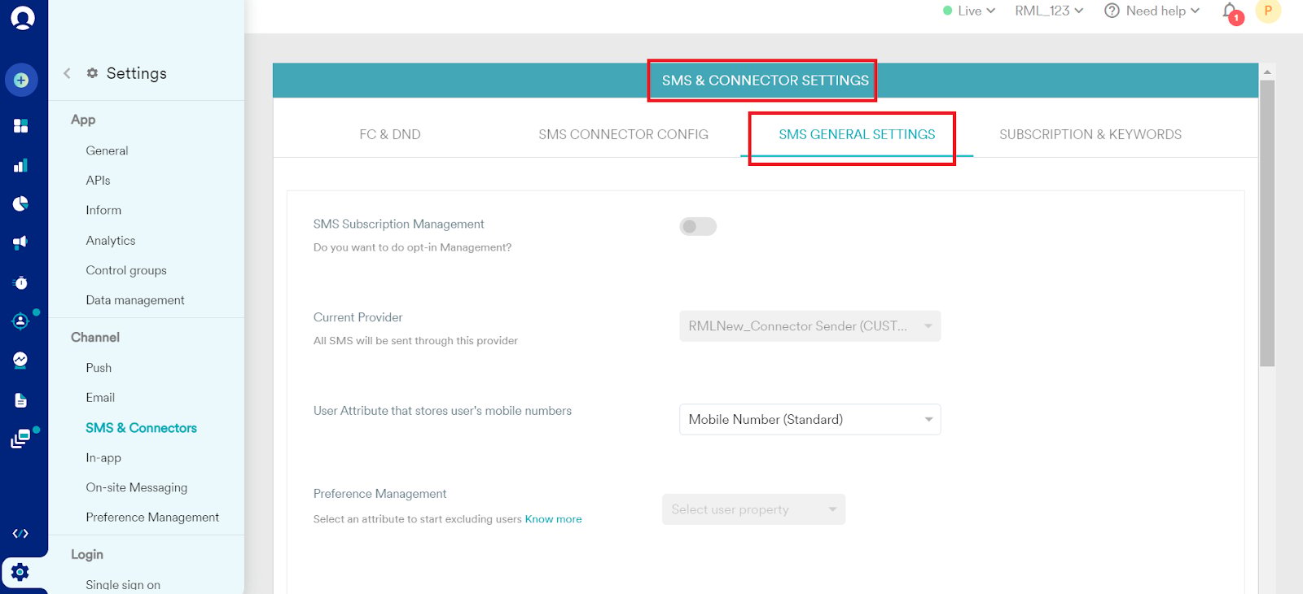Click the scrollbar up arrow
The width and height of the screenshot is (1303, 594).
click(x=1266, y=72)
